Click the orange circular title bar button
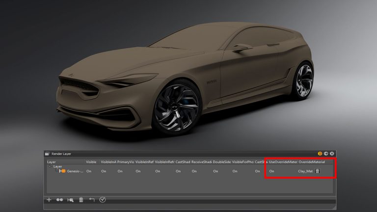The height and width of the screenshot is (212, 377). (x=320, y=154)
